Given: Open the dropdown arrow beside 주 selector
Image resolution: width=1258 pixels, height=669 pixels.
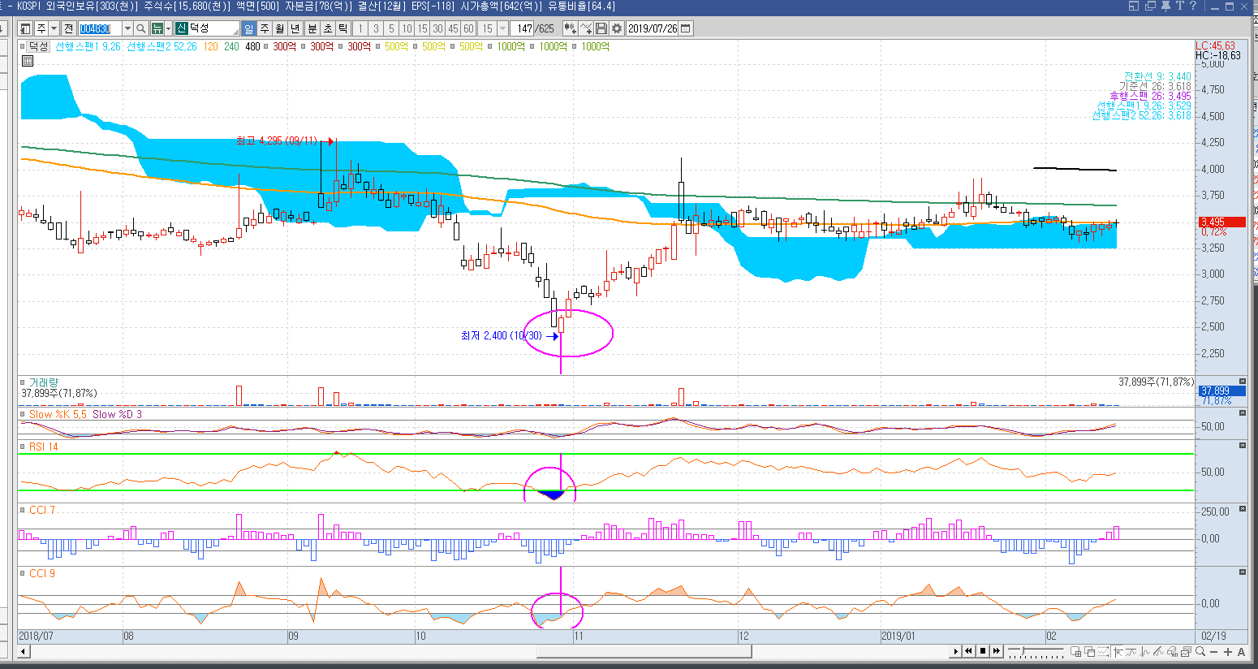Looking at the screenshot, I should pyautogui.click(x=54, y=28).
